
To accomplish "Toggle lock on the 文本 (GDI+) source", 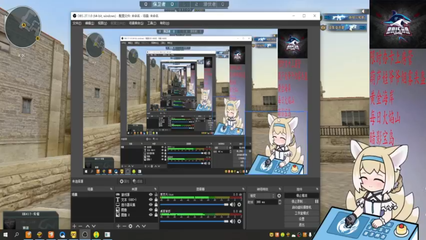I will click(156, 199).
